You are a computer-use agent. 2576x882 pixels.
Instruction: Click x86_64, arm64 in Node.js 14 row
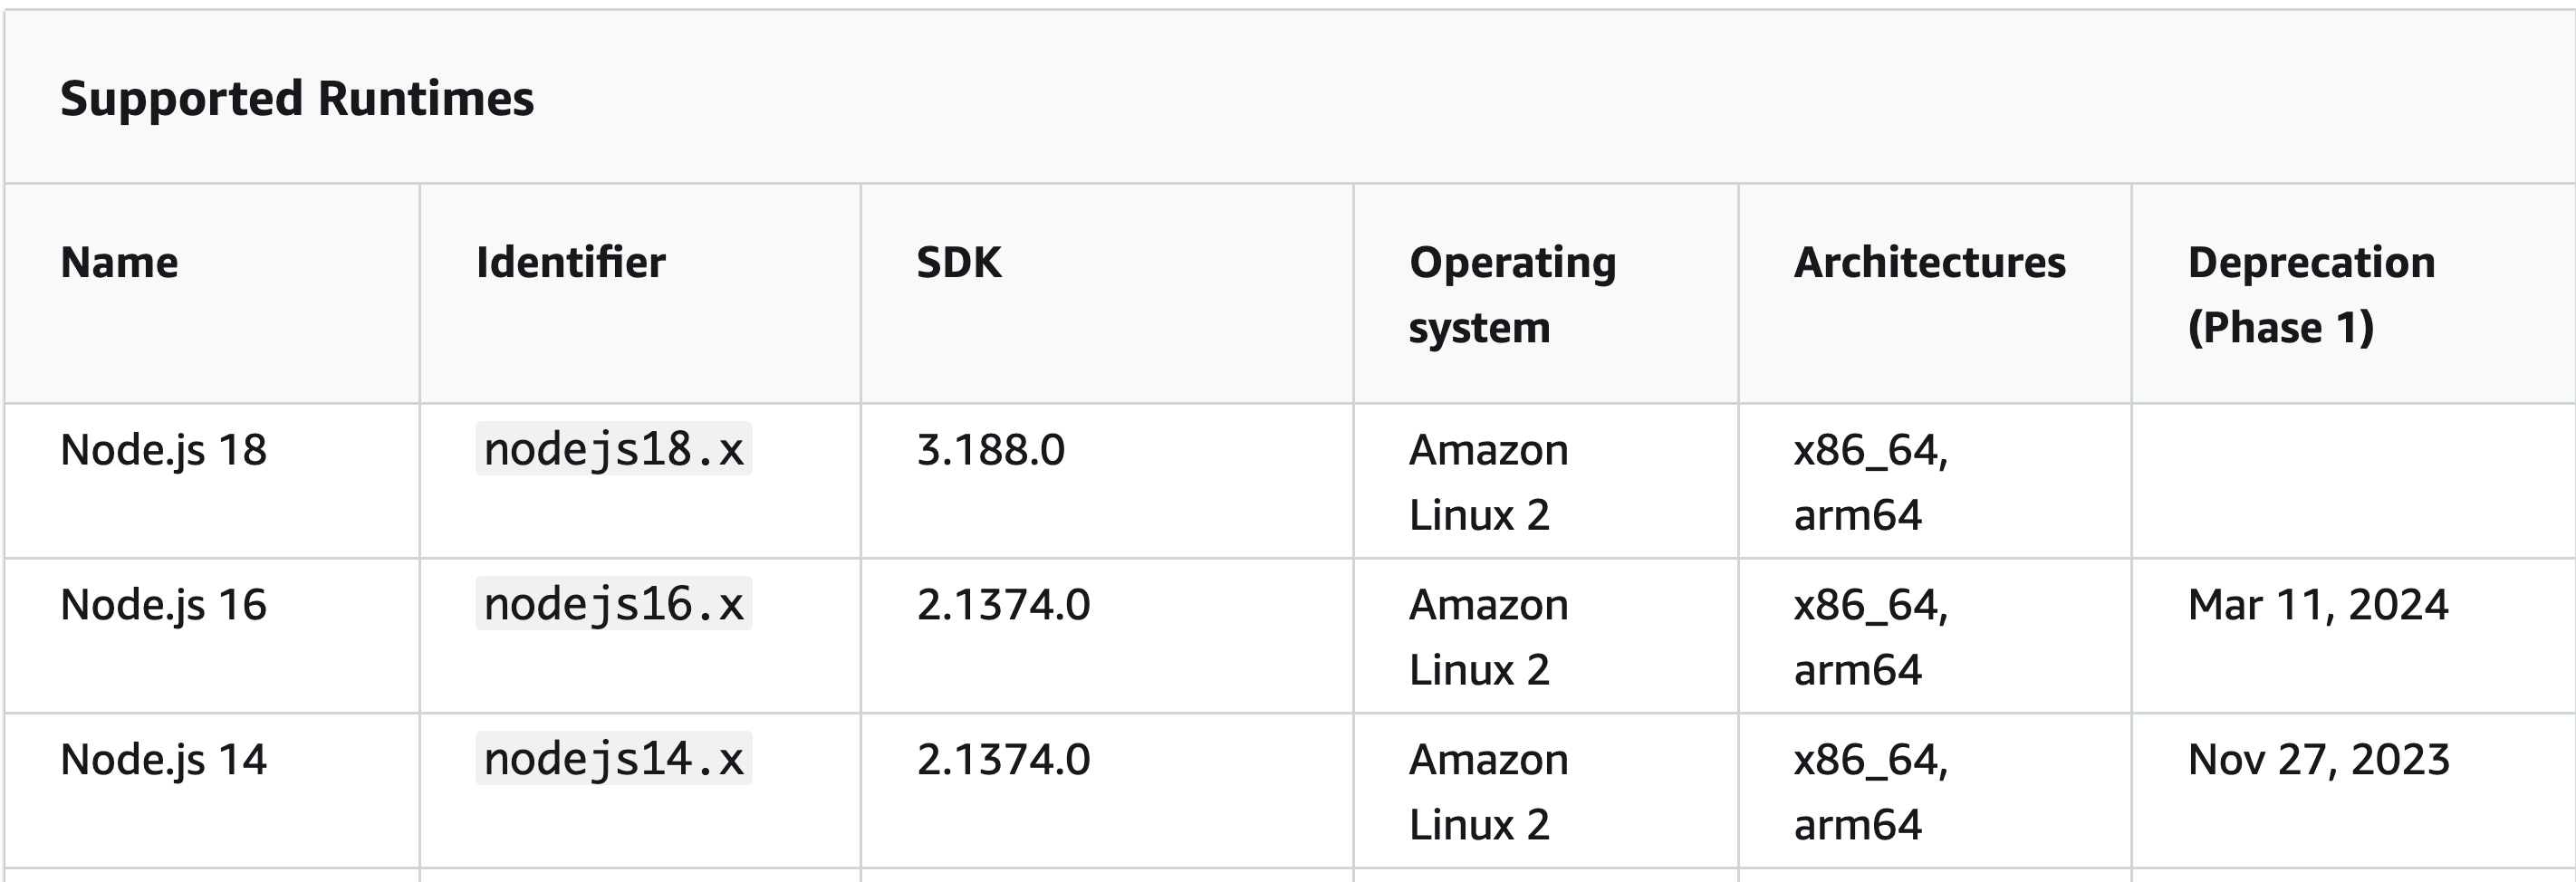pyautogui.click(x=1871, y=792)
